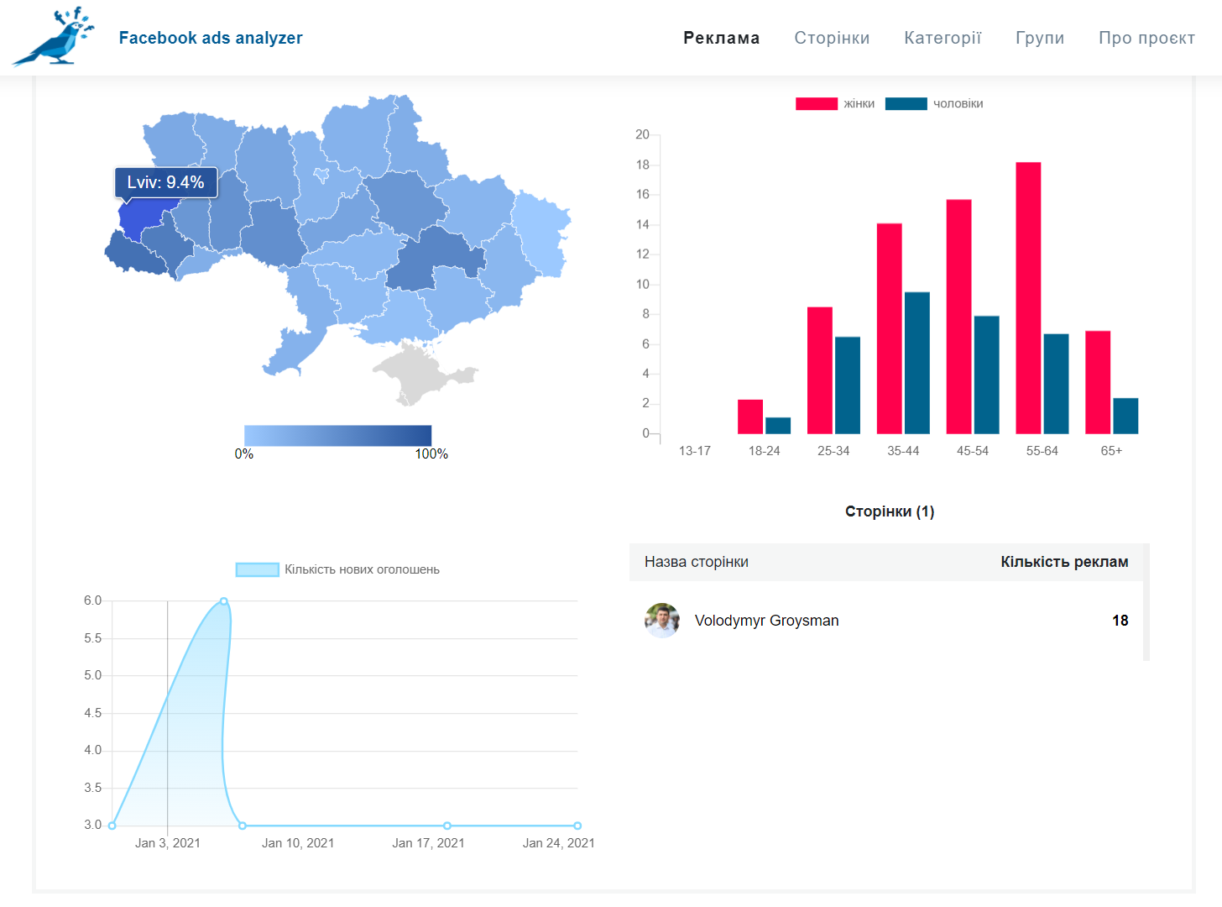The height and width of the screenshot is (907, 1222).
Task: Switch to the Реклама tab
Action: pyautogui.click(x=722, y=38)
